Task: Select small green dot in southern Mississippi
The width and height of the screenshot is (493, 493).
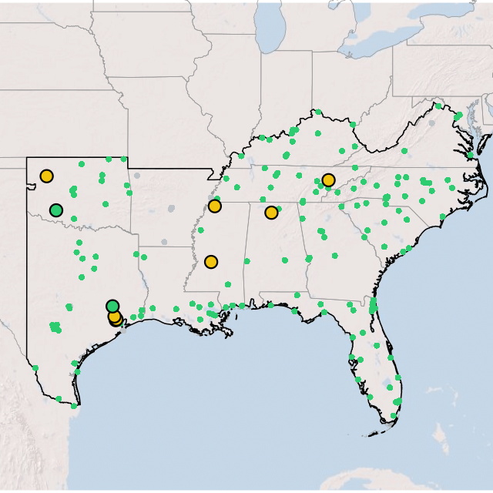Action: [x=228, y=284]
